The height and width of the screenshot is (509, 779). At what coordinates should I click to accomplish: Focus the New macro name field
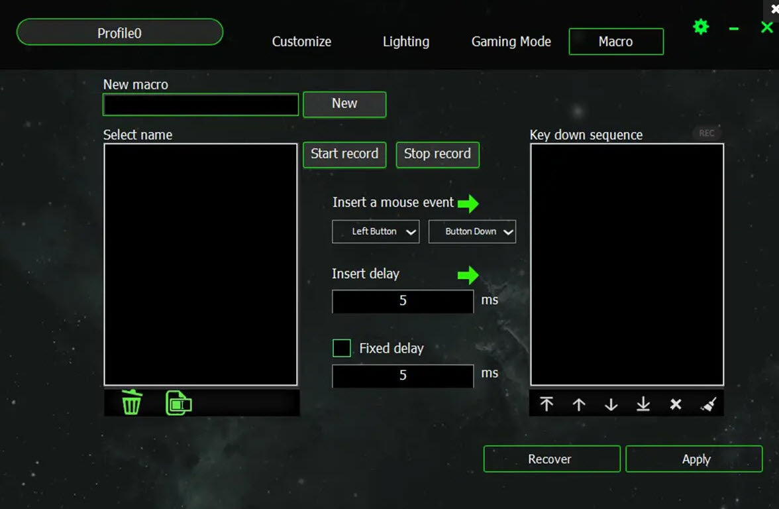201,105
